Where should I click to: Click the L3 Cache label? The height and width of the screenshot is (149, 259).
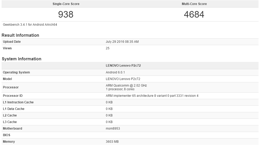(x=10, y=122)
